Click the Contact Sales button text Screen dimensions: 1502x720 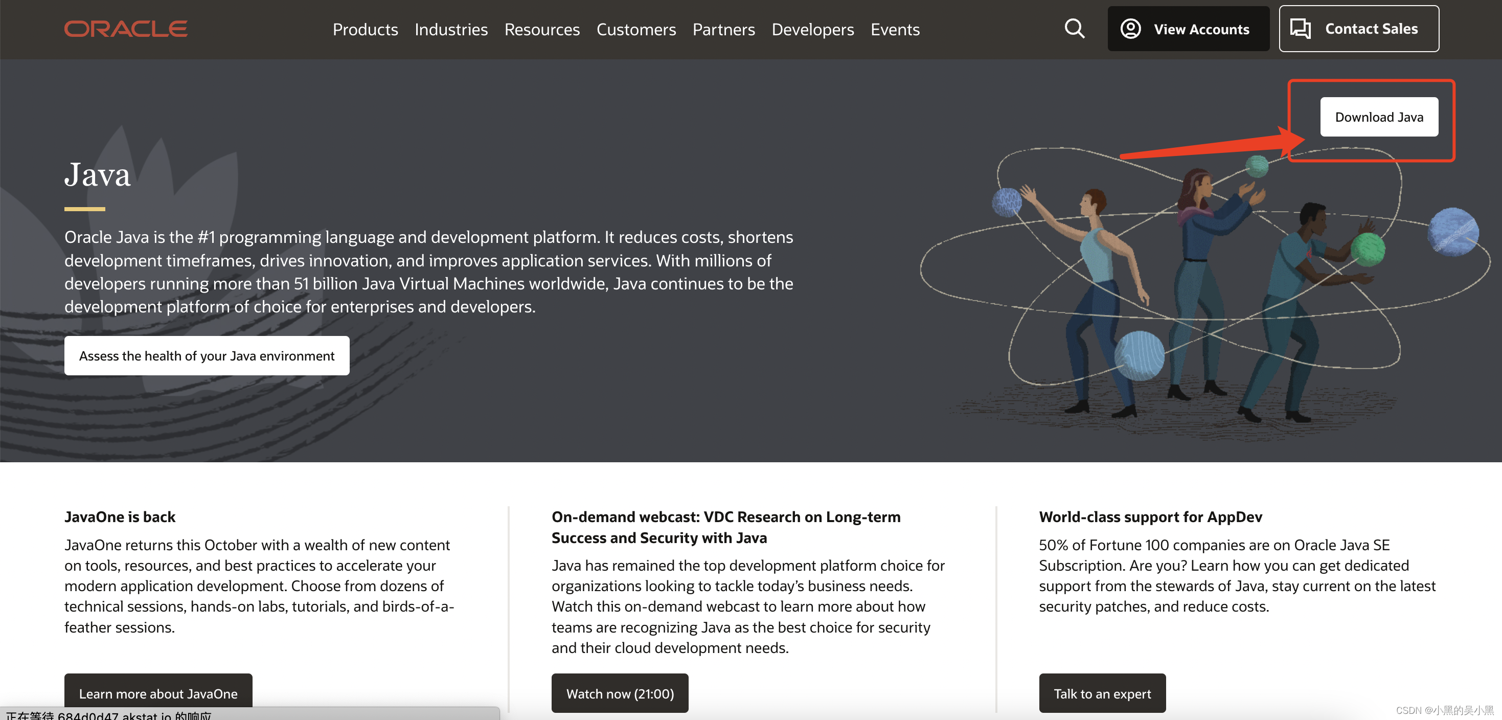(1371, 29)
